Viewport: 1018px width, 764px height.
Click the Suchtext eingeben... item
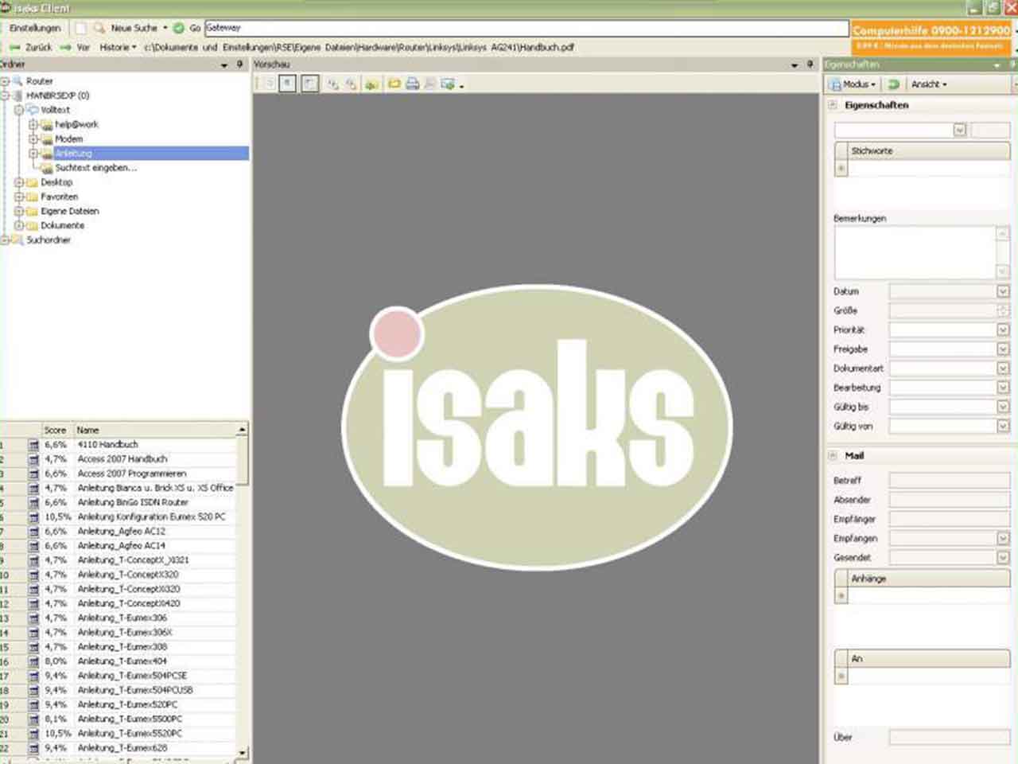(95, 168)
